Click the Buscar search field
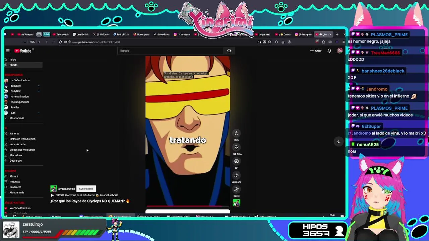Screen dimensions: 429x241 pyautogui.click(x=170, y=51)
